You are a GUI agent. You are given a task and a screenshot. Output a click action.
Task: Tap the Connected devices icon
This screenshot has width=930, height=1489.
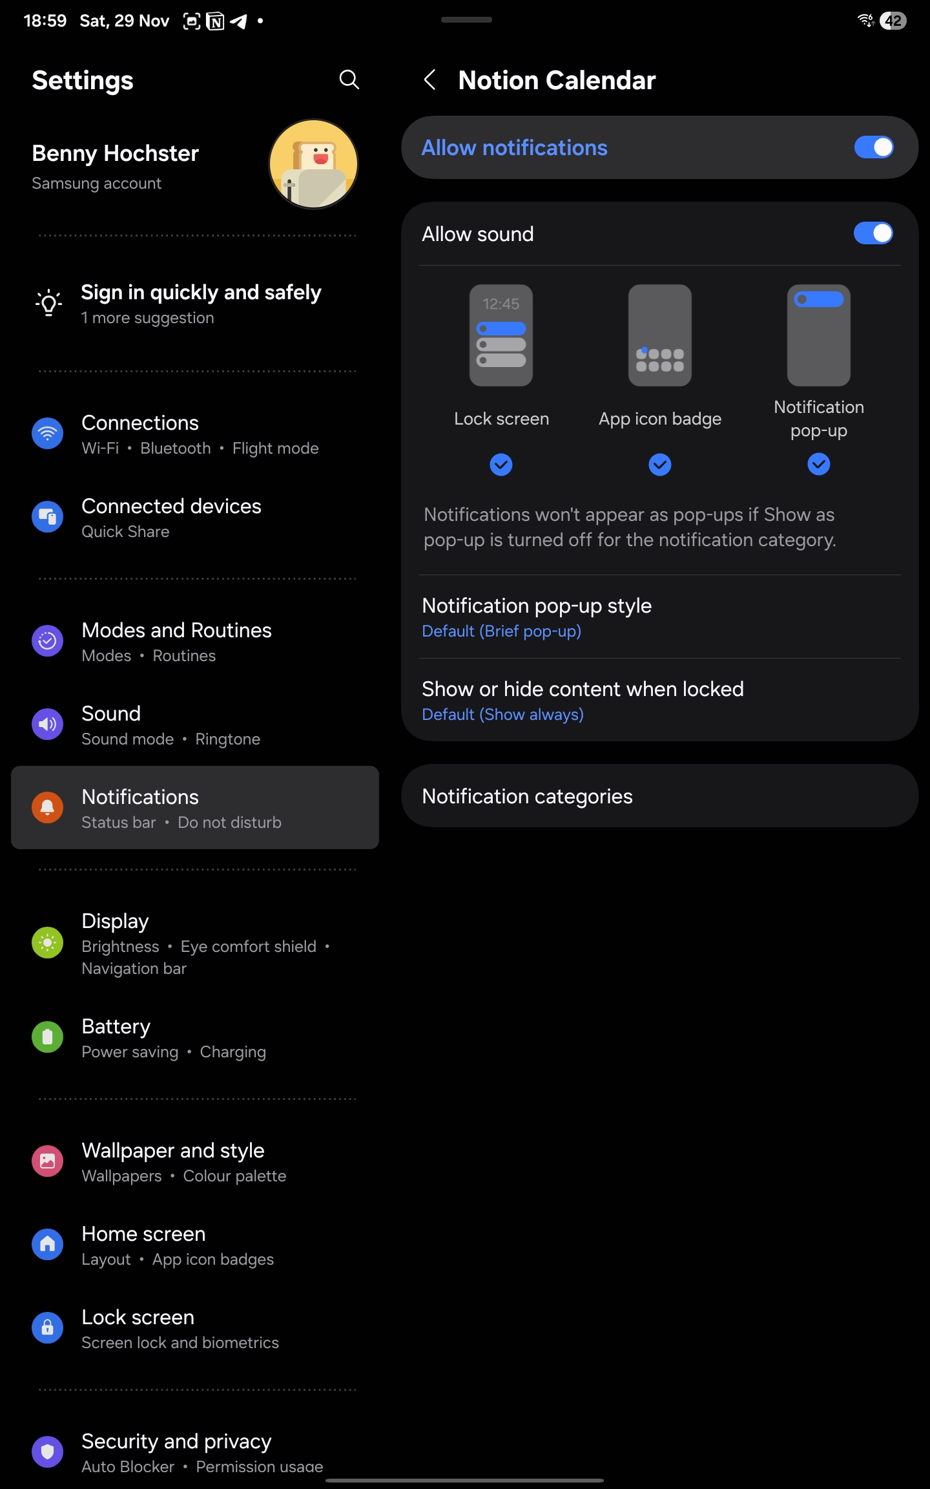[48, 517]
